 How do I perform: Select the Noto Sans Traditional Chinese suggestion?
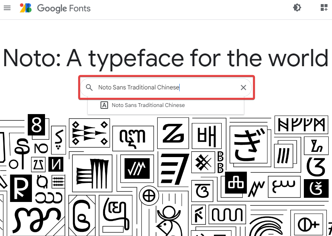coord(166,105)
